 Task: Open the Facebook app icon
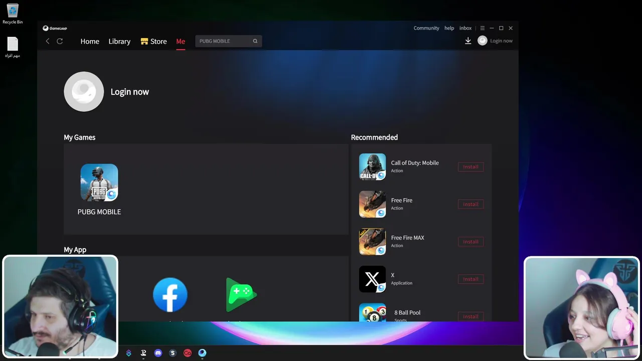[x=170, y=295]
